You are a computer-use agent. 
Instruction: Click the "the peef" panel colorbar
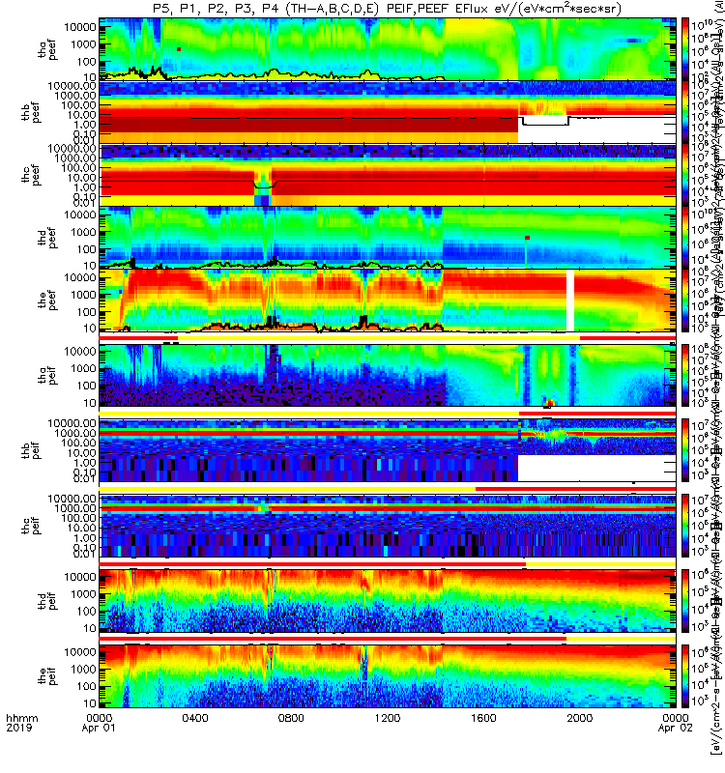point(685,301)
